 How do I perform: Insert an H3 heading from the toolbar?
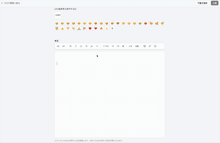[x=64, y=46]
